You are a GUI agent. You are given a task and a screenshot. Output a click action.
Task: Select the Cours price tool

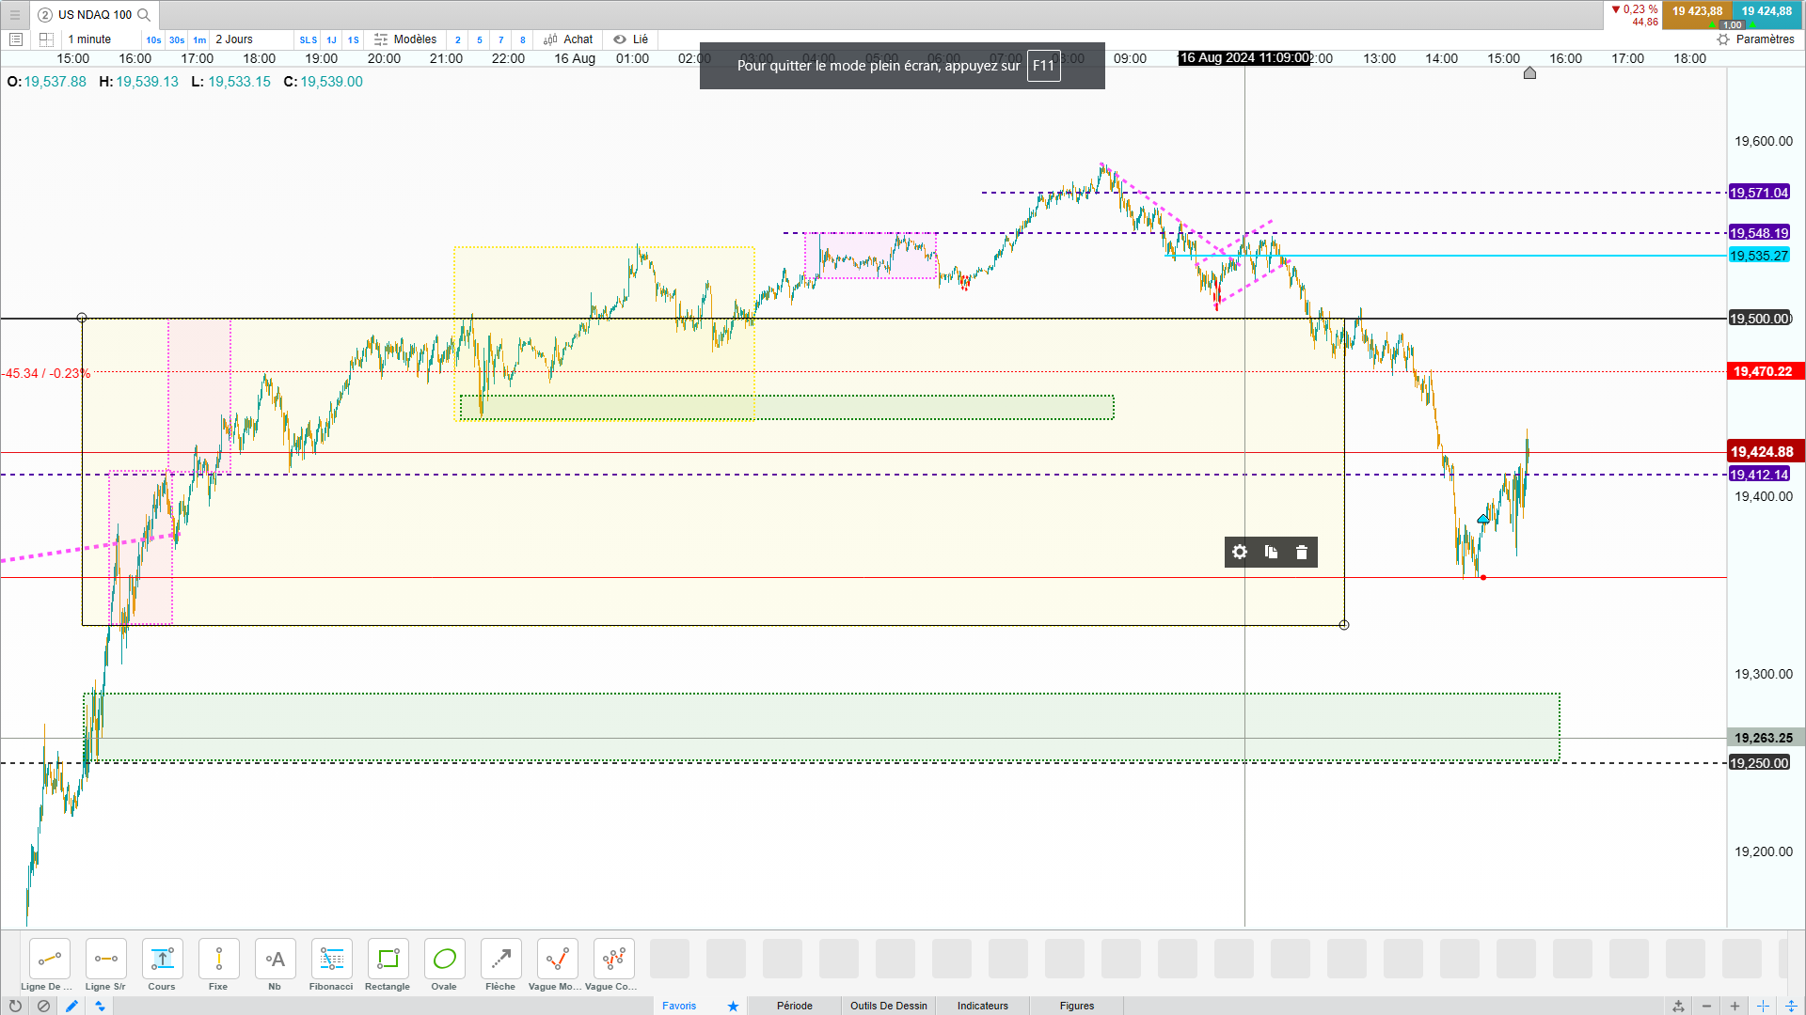point(162,960)
